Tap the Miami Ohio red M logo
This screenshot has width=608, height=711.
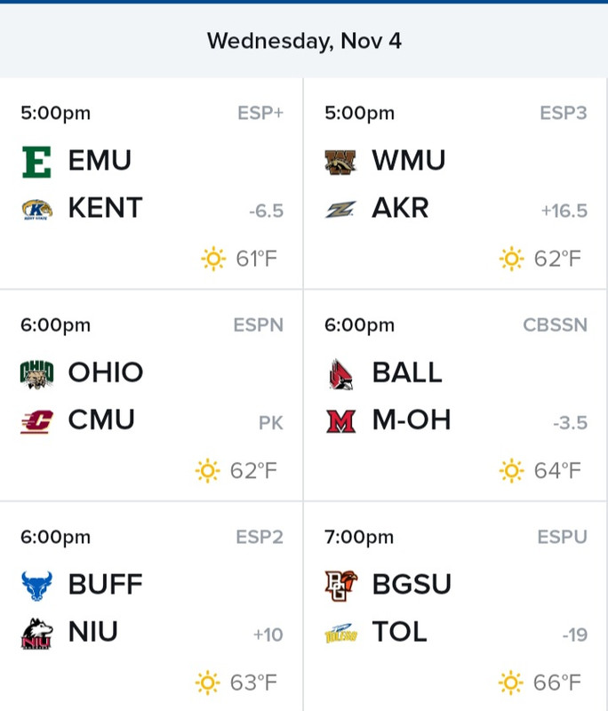point(341,421)
